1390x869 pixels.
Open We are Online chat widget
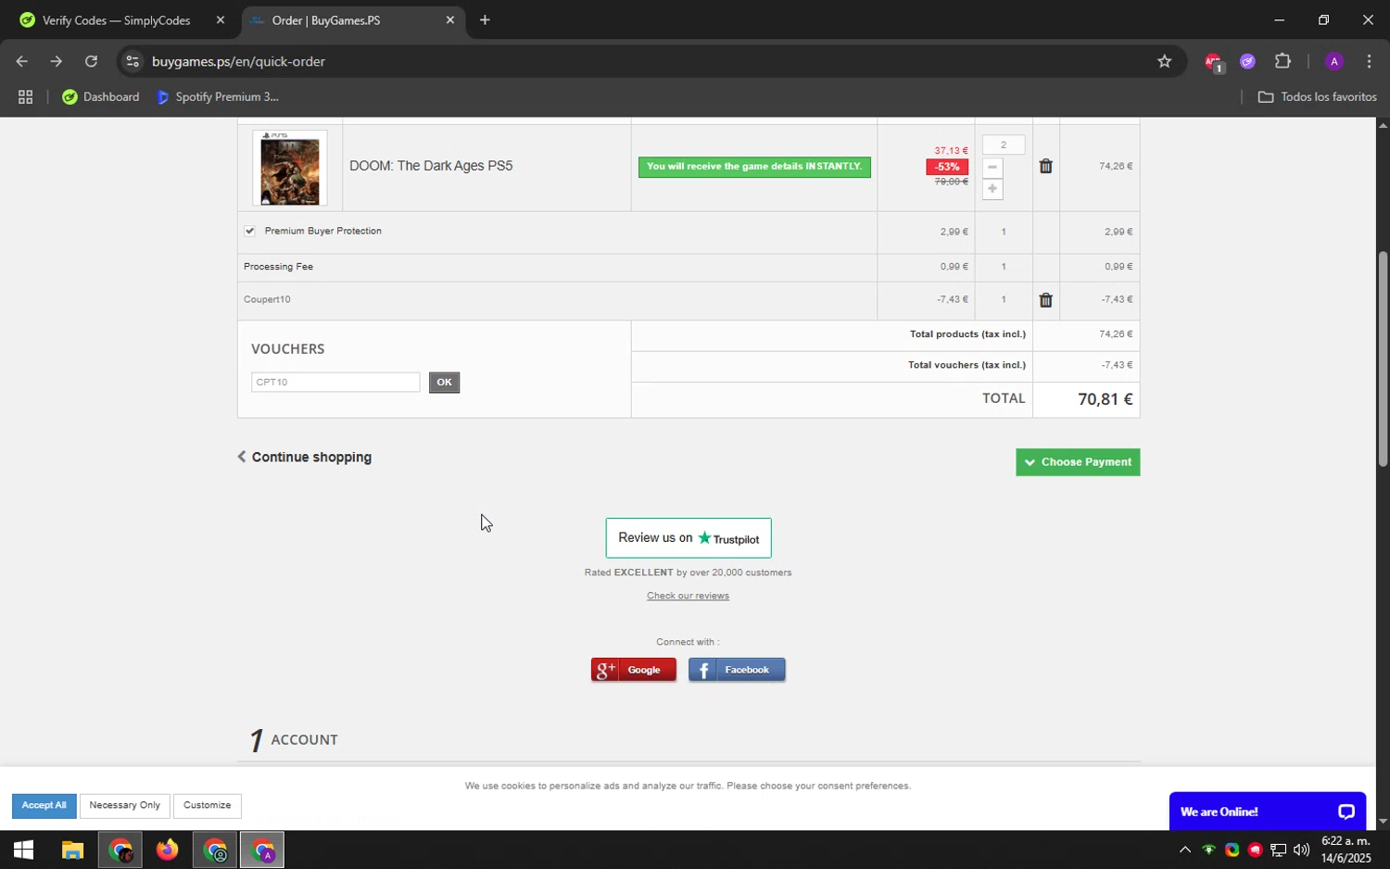[1267, 812]
